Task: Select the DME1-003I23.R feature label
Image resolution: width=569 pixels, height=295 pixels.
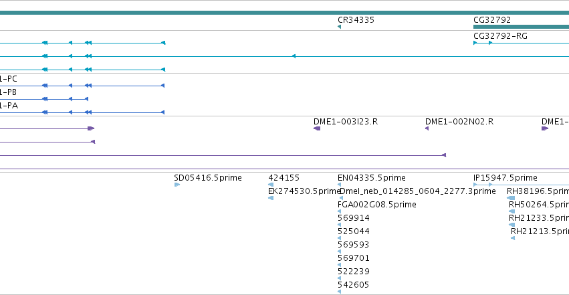Action: tap(346, 122)
